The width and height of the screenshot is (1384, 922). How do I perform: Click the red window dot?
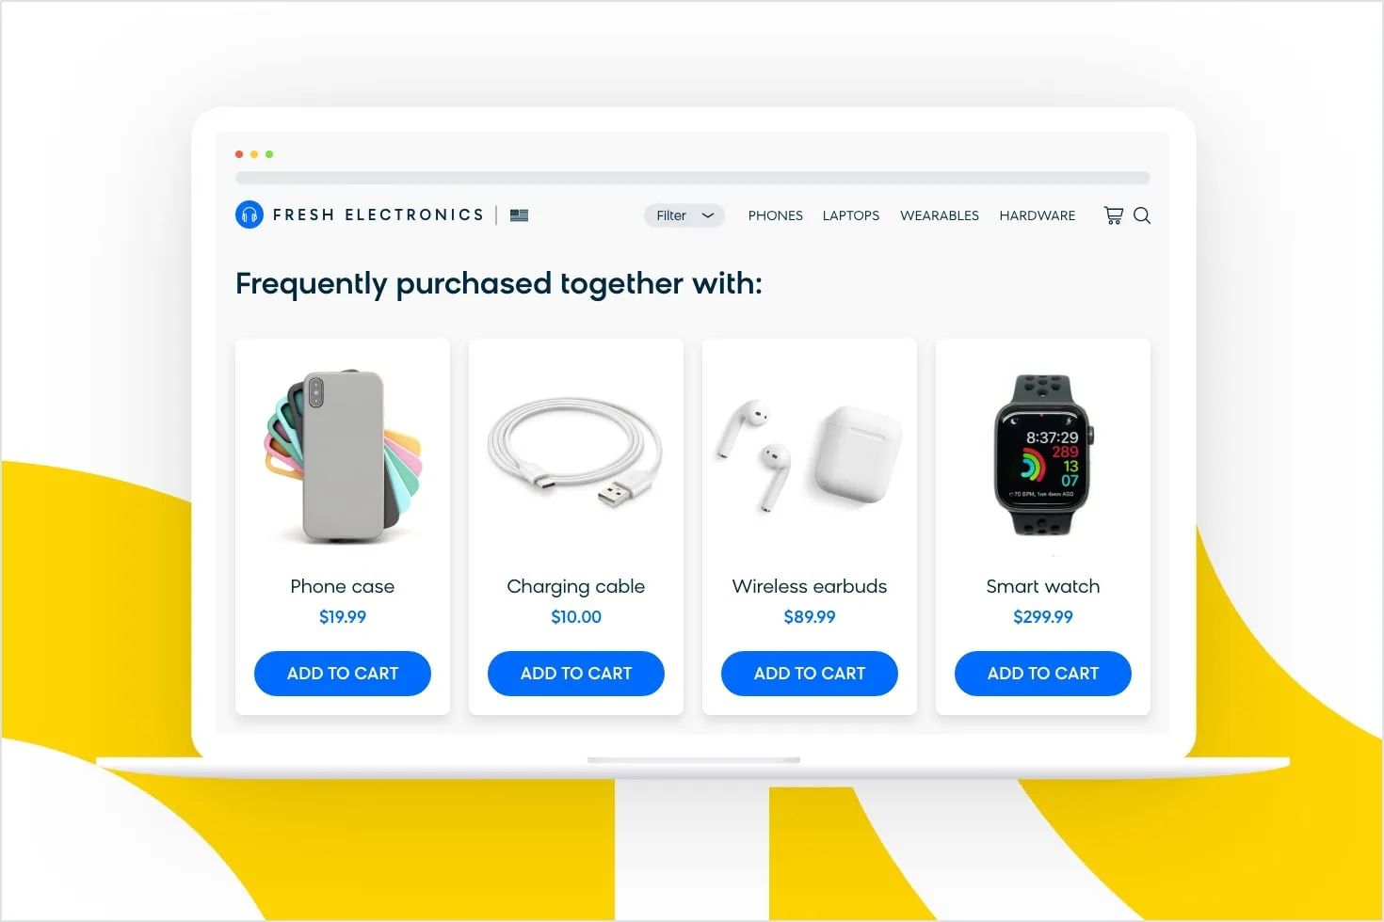coord(239,154)
